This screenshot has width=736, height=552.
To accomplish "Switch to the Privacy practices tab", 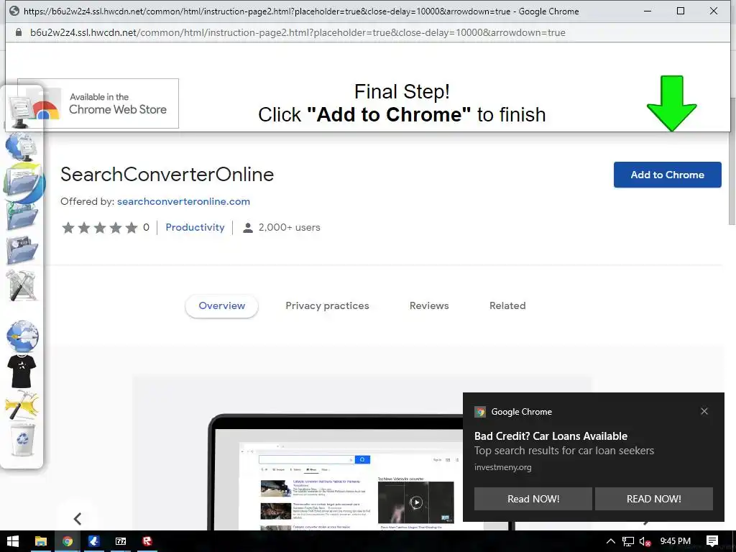I will coord(327,305).
